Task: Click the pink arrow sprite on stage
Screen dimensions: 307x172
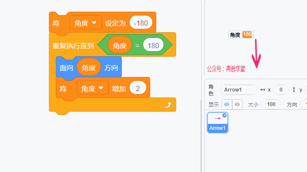Action: pos(256,53)
